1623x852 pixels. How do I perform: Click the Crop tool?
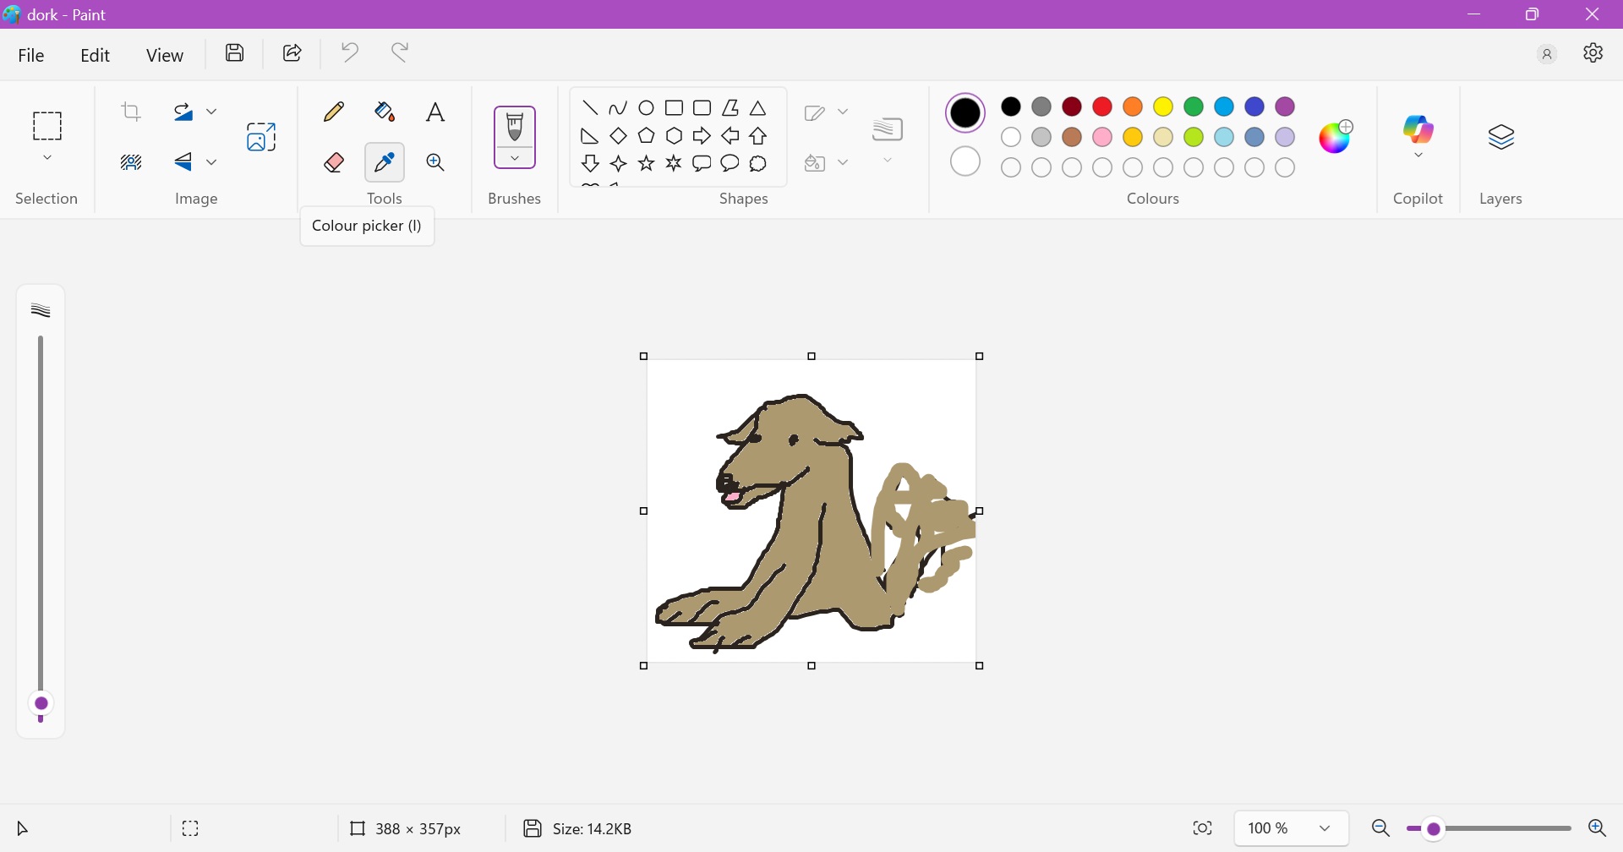click(x=131, y=112)
